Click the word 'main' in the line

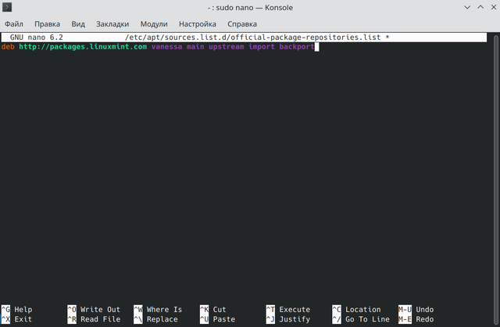195,47
